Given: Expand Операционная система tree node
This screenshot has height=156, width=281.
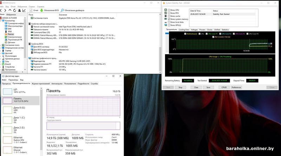Looking at the screenshot, I should coord(1,48).
